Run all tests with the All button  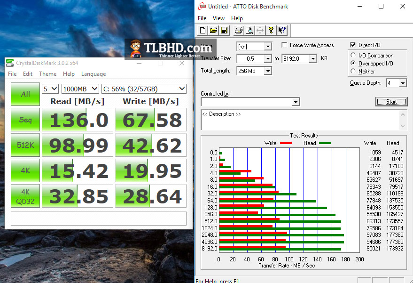[x=25, y=94]
